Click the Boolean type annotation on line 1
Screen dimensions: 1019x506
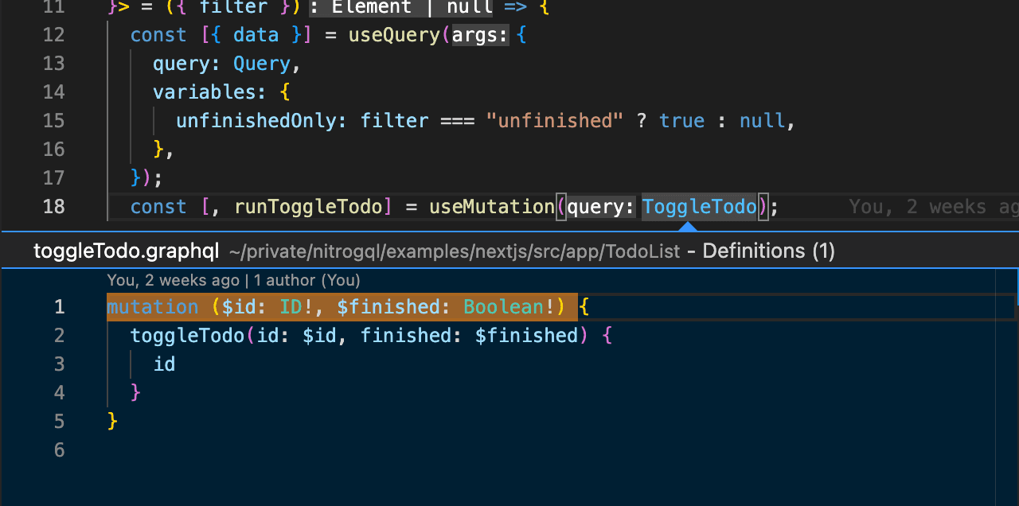tap(502, 306)
